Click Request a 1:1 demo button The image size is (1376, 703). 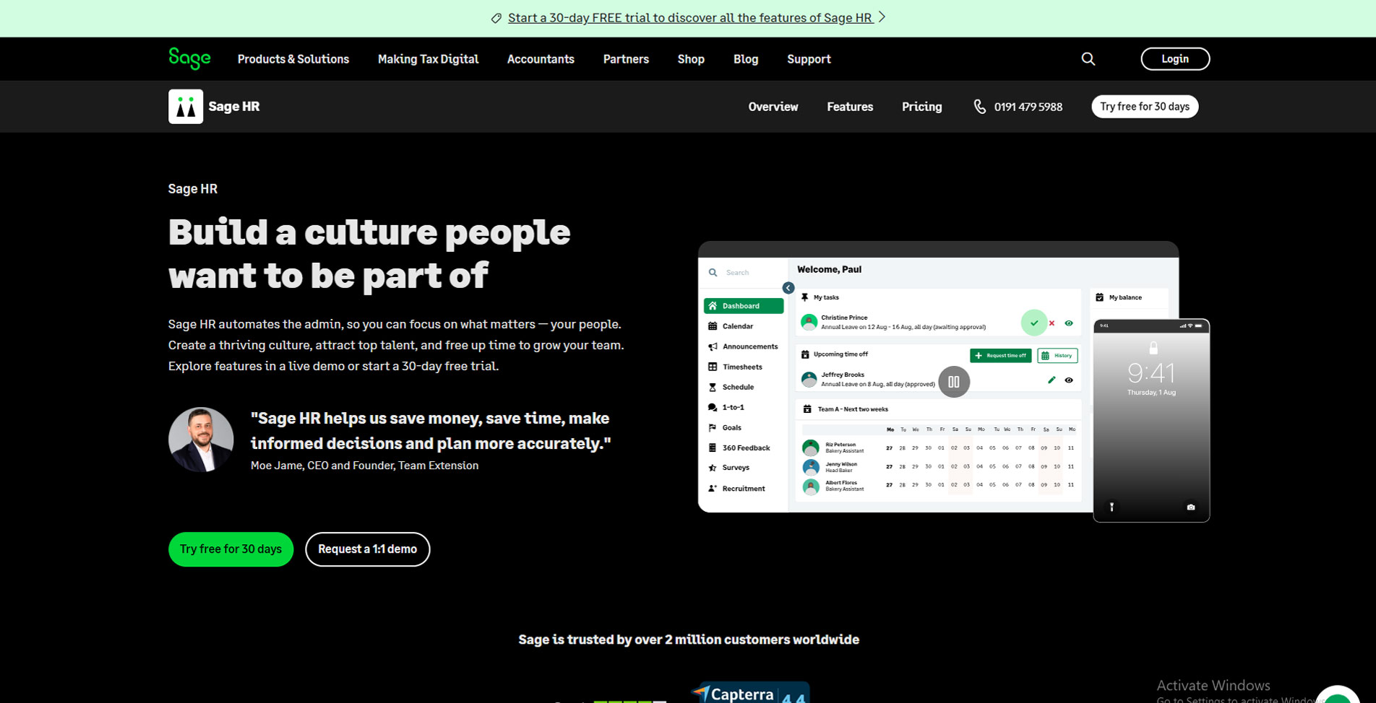tap(367, 549)
